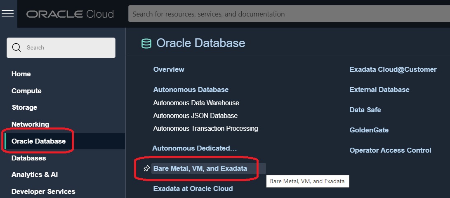The image size is (450, 198).
Task: Go to Home in the sidebar
Action: 21,74
